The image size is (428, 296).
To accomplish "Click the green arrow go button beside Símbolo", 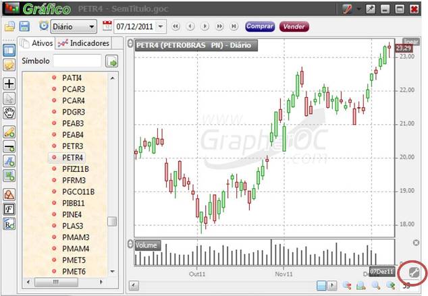I will pyautogui.click(x=111, y=61).
